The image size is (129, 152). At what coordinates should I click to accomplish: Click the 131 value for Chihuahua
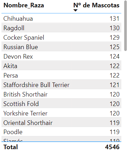coord(115,19)
